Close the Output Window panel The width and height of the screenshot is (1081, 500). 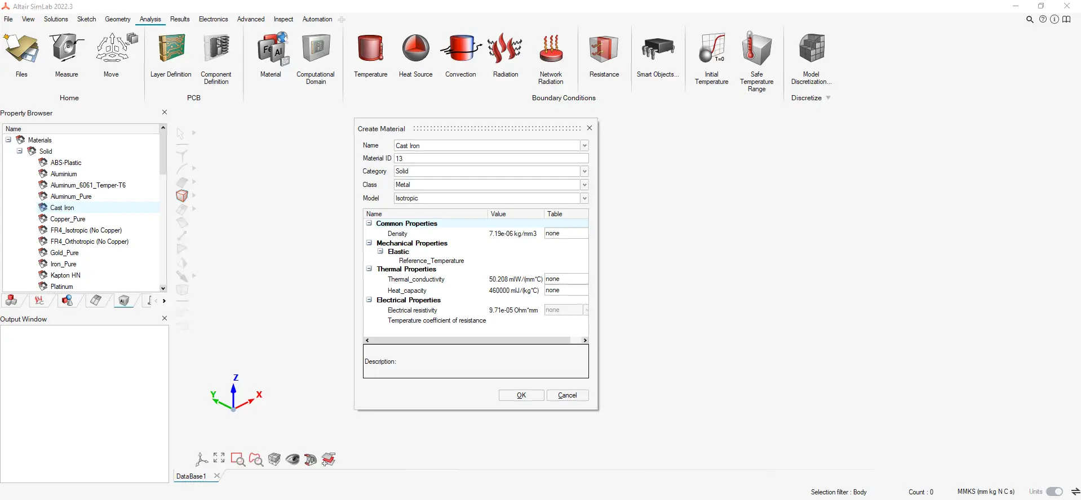tap(165, 318)
